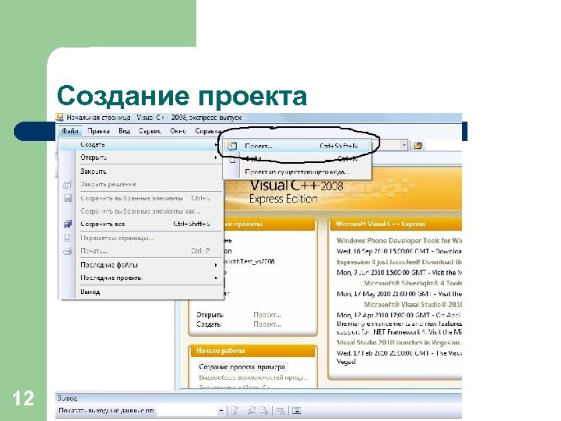Open Windows Phone Developer Tools news headline

click(399, 241)
